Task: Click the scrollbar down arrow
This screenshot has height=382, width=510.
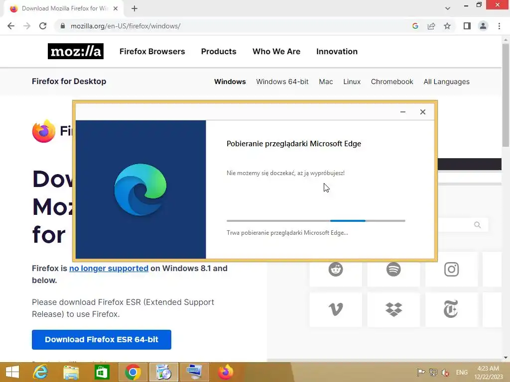Action: (x=506, y=358)
